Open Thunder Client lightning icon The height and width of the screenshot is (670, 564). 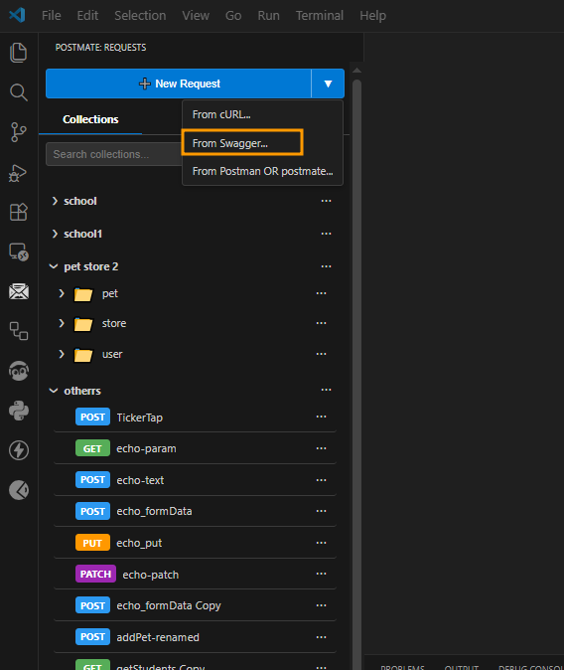coord(19,450)
